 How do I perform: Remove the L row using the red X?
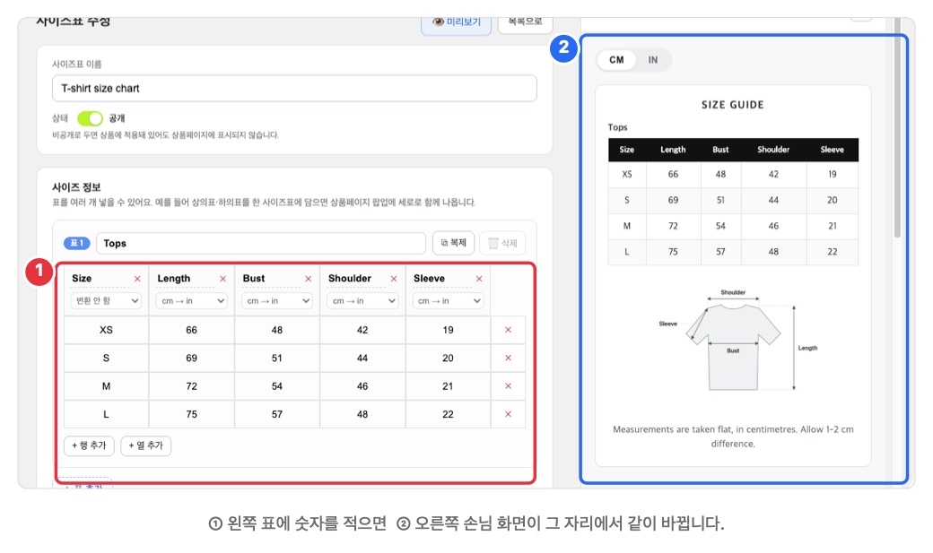(508, 414)
